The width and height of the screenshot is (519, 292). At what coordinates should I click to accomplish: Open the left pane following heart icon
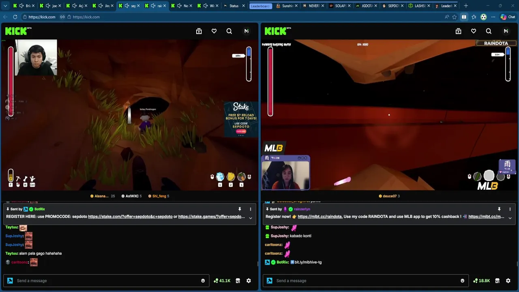(214, 31)
